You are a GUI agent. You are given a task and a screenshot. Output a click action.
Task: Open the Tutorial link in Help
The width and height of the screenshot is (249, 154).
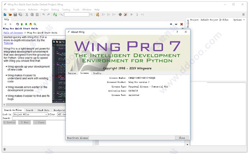click(8, 43)
